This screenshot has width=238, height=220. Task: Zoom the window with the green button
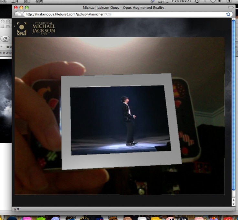coord(27,7)
